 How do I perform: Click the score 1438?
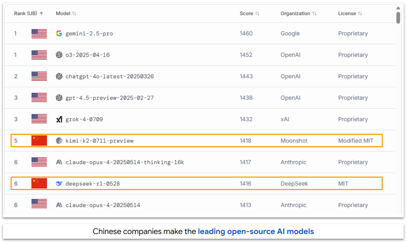coord(246,98)
